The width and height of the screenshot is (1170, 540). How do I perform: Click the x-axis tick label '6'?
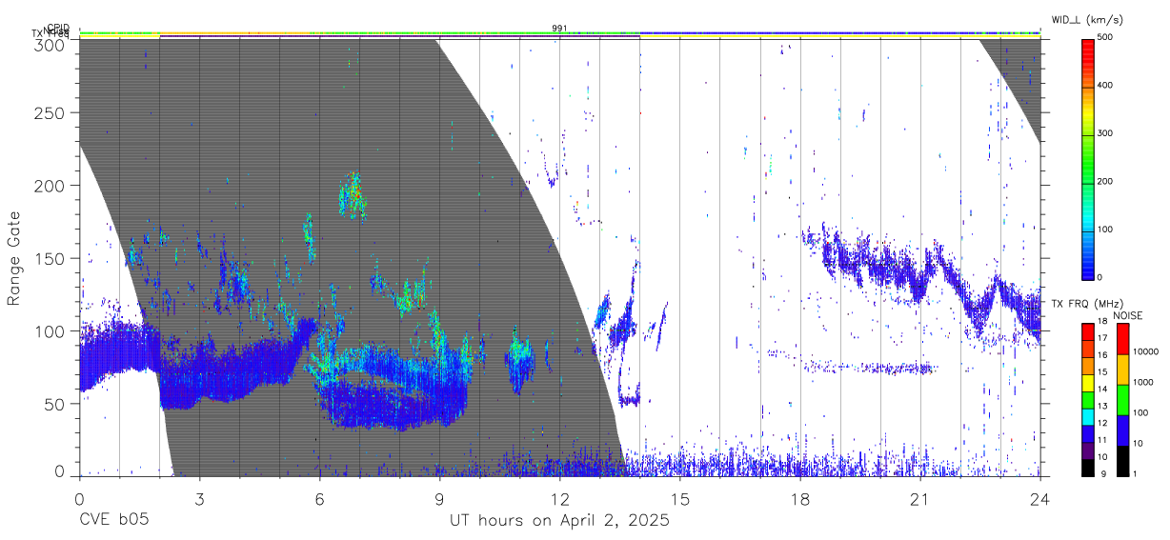(319, 498)
